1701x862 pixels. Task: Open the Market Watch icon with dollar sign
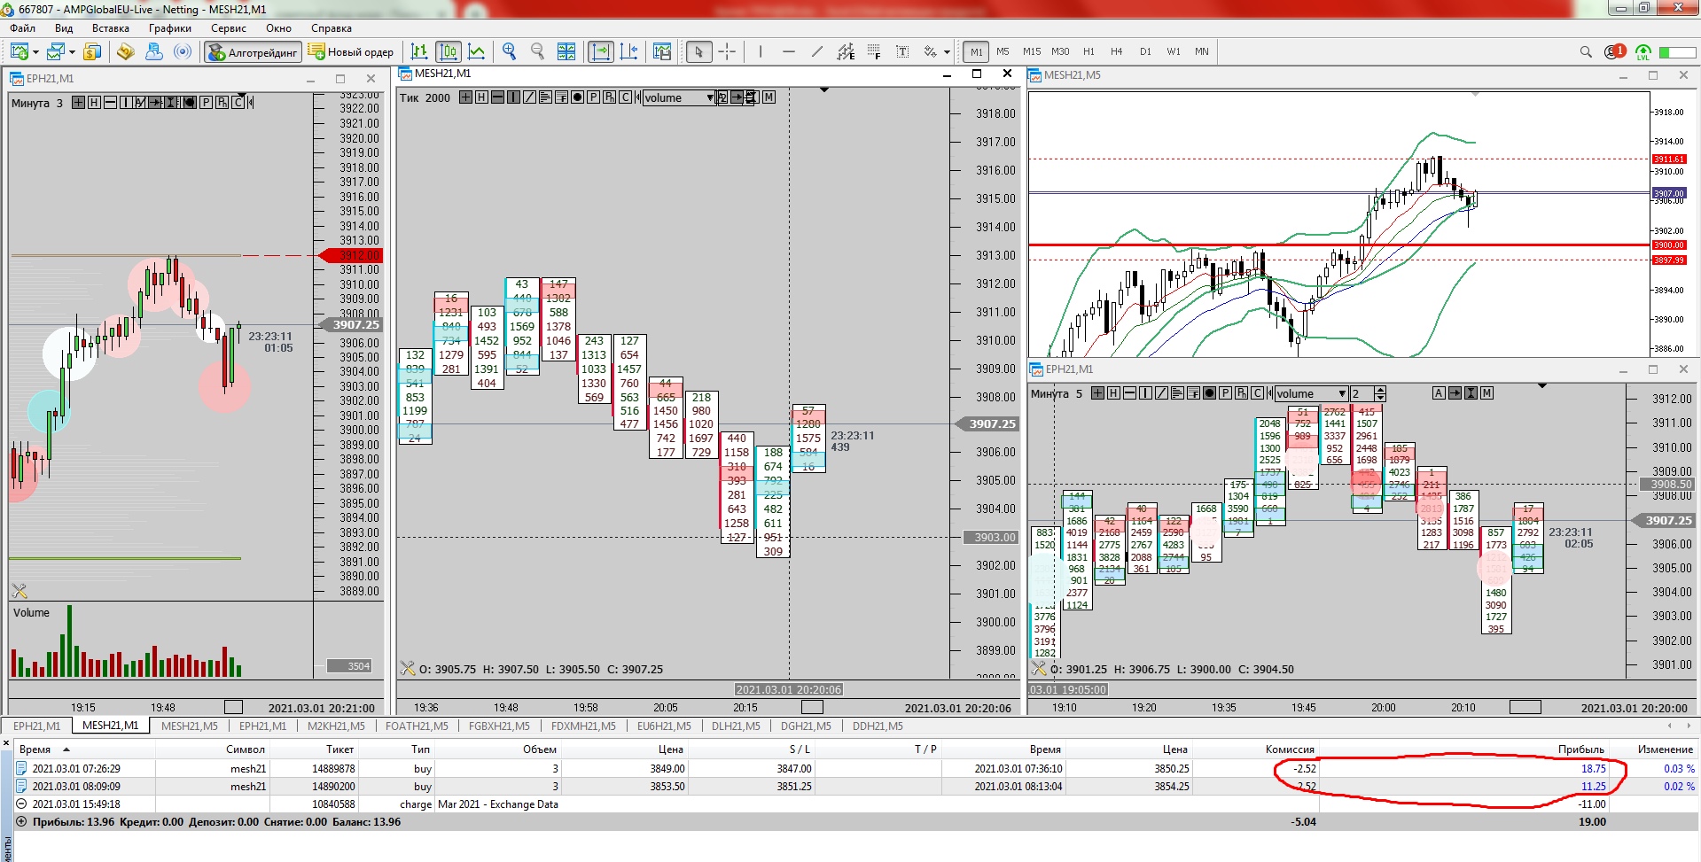click(92, 51)
